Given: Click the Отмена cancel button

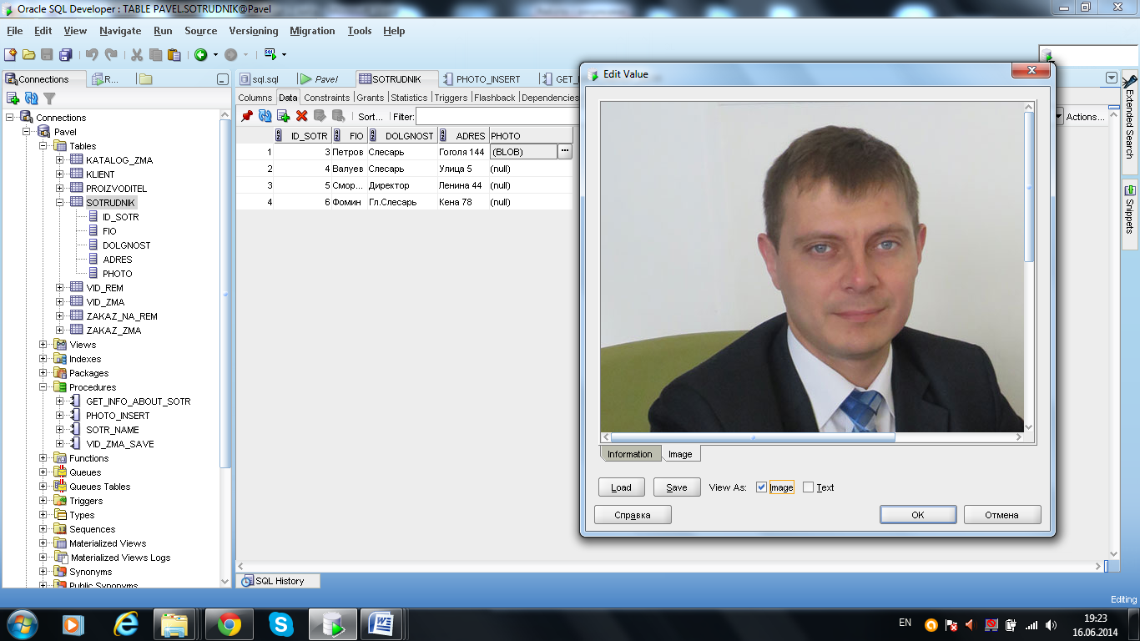Looking at the screenshot, I should pyautogui.click(x=1002, y=515).
